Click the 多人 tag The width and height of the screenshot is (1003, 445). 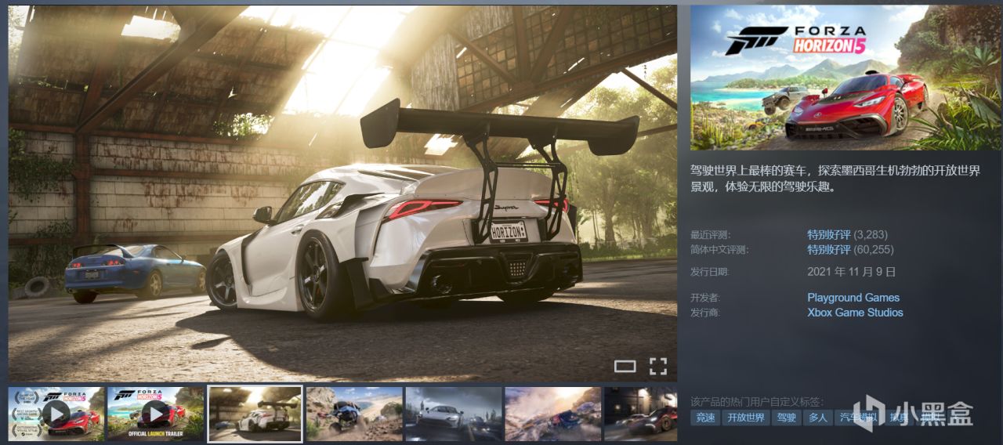pyautogui.click(x=818, y=418)
